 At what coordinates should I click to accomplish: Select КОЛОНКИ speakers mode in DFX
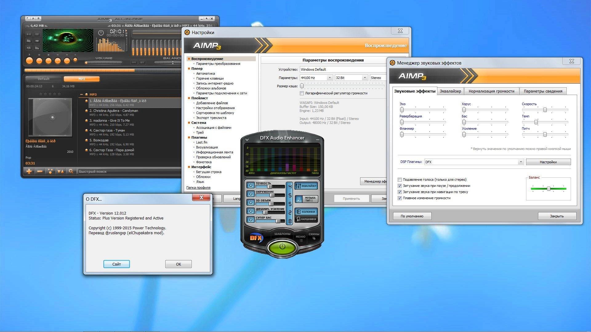(x=306, y=212)
